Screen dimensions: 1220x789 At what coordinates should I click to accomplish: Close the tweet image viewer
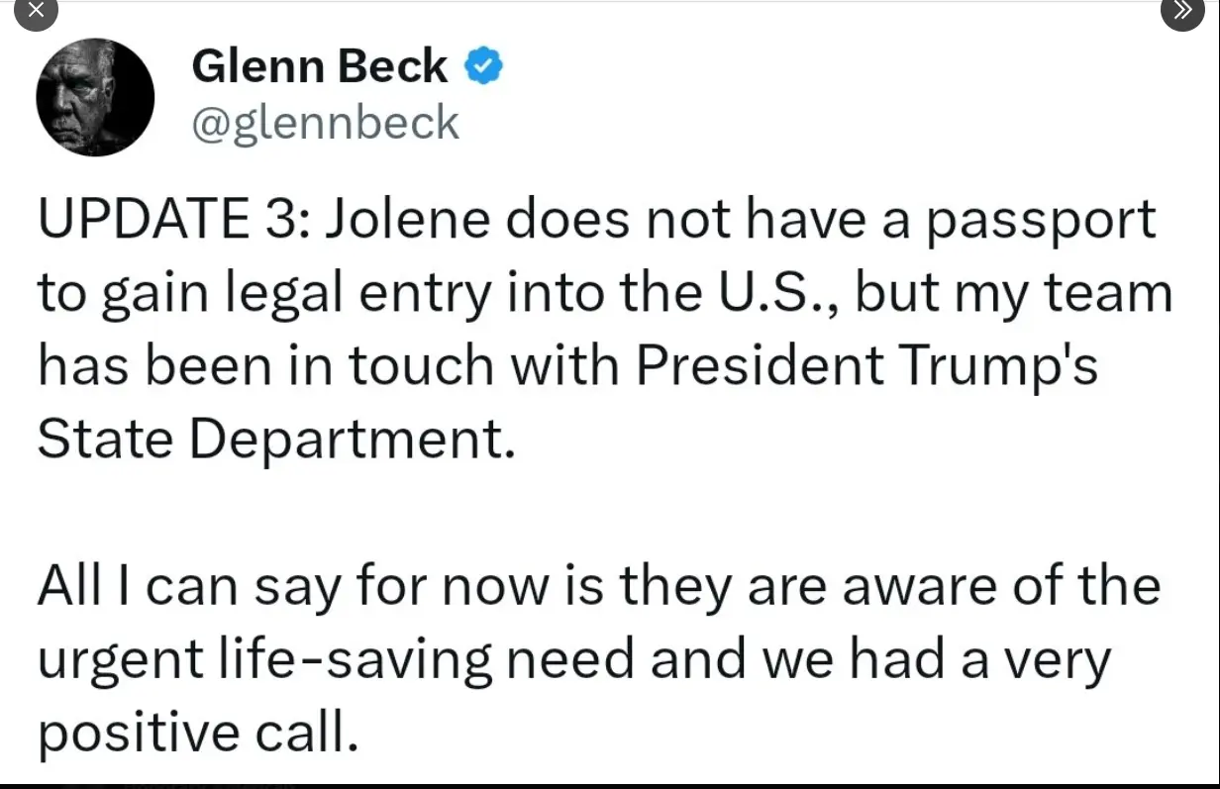pyautogui.click(x=37, y=11)
